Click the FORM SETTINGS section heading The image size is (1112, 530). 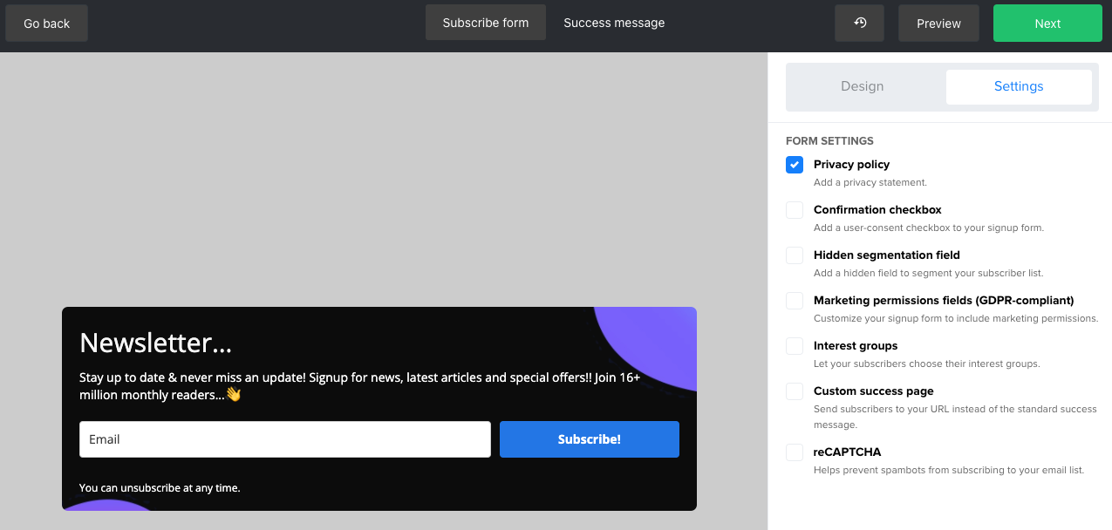click(x=829, y=141)
